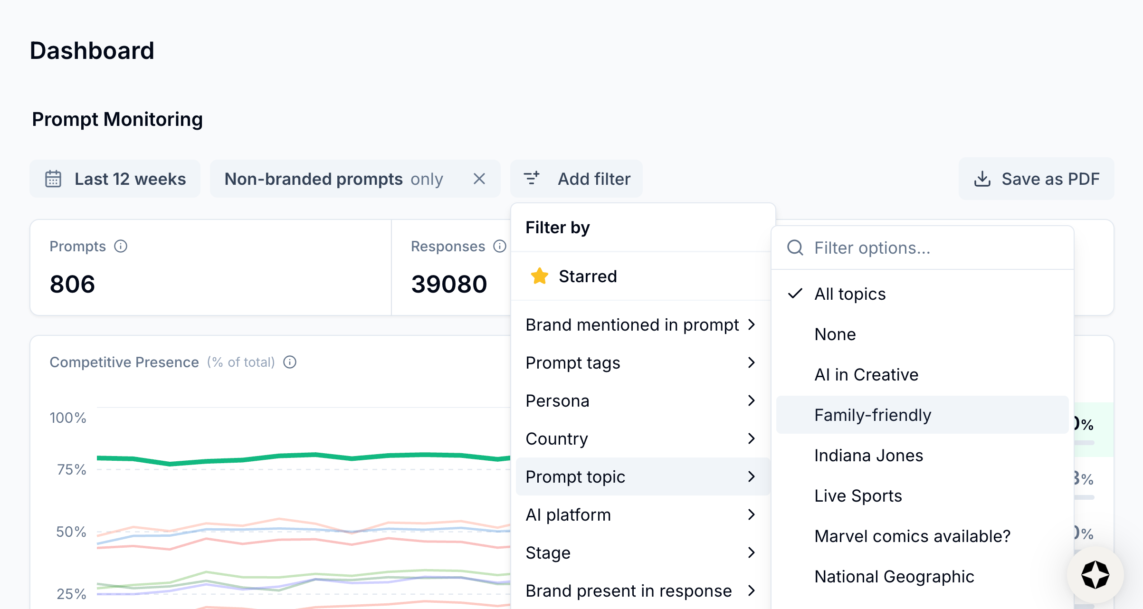Choose the None topic option
Viewport: 1143px width, 609px height.
[x=835, y=334]
